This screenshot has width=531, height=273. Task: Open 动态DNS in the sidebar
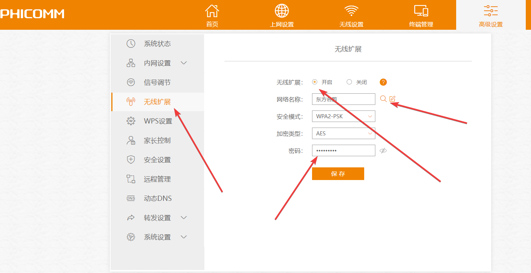[158, 198]
